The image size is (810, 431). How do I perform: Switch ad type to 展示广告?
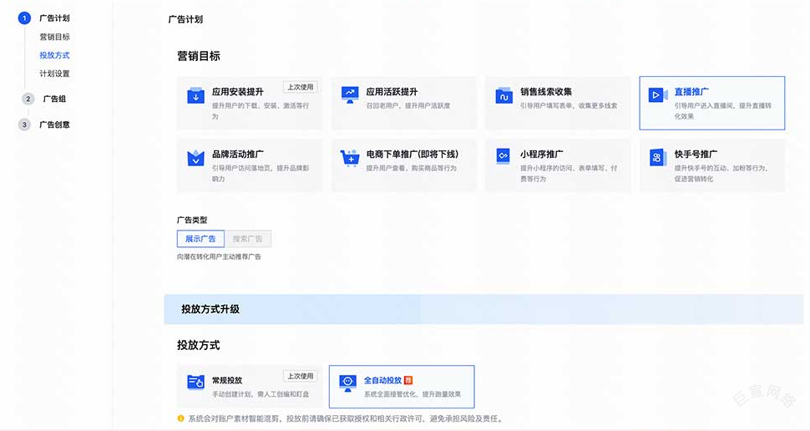200,239
